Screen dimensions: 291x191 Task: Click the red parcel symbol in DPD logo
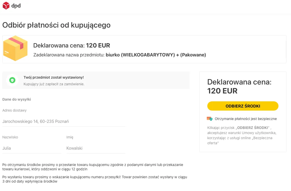tap(5, 5)
